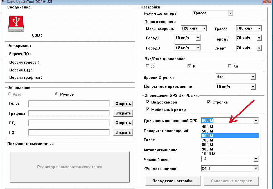Click the red USB connection icon

tap(17, 24)
